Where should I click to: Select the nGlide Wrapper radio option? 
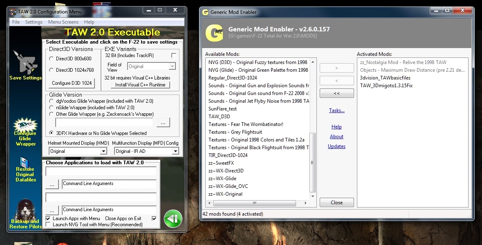tap(52, 108)
